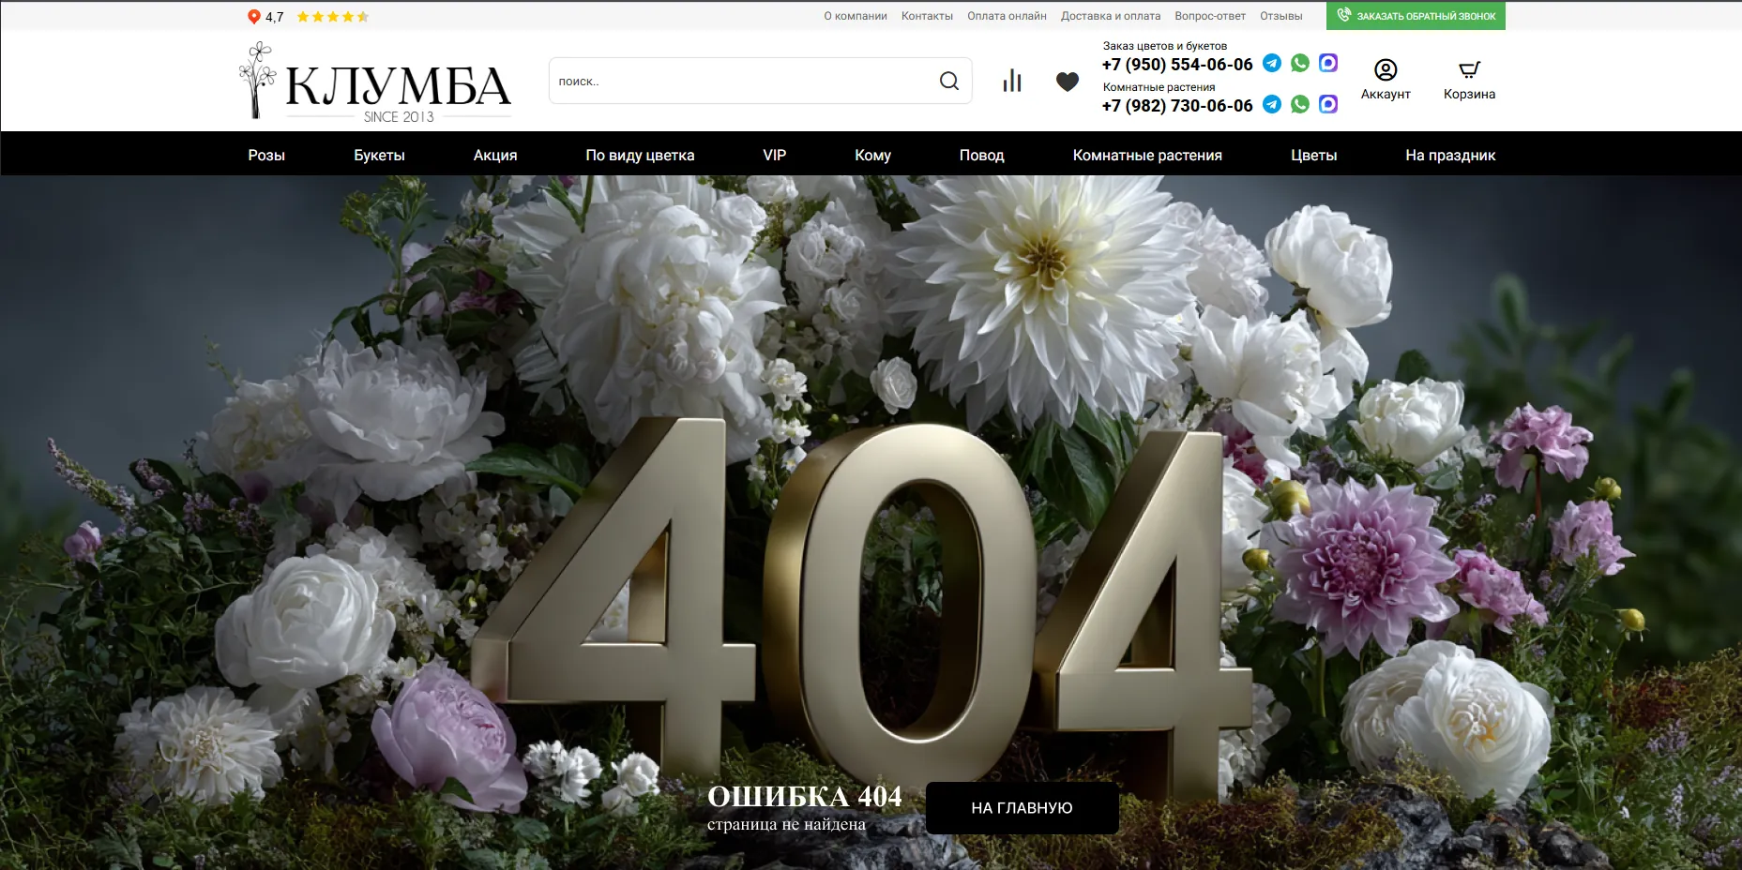This screenshot has width=1742, height=870.
Task: Open the На праздник menu
Action: tap(1450, 156)
